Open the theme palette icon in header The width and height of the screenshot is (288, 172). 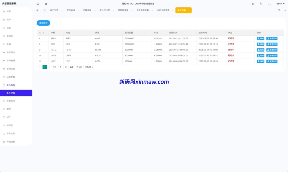click(x=253, y=4)
